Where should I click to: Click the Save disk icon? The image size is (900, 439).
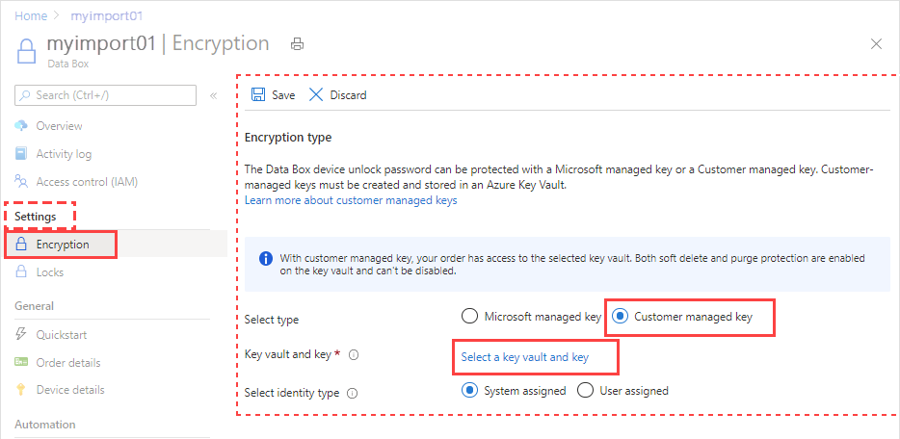pos(258,94)
